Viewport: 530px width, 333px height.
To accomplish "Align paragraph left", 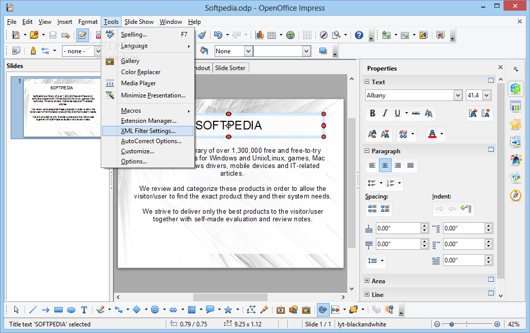I will tap(372, 165).
